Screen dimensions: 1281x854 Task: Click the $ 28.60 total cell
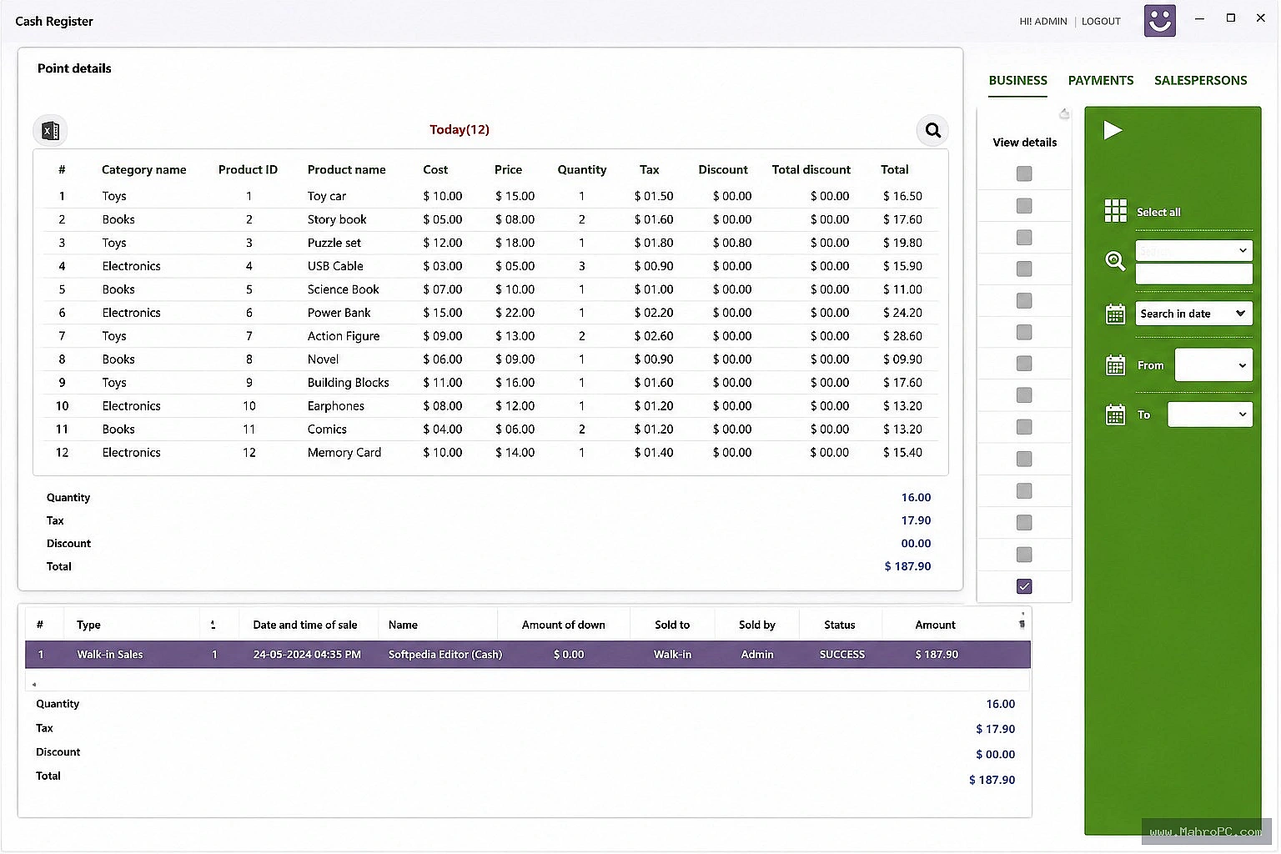pos(902,336)
